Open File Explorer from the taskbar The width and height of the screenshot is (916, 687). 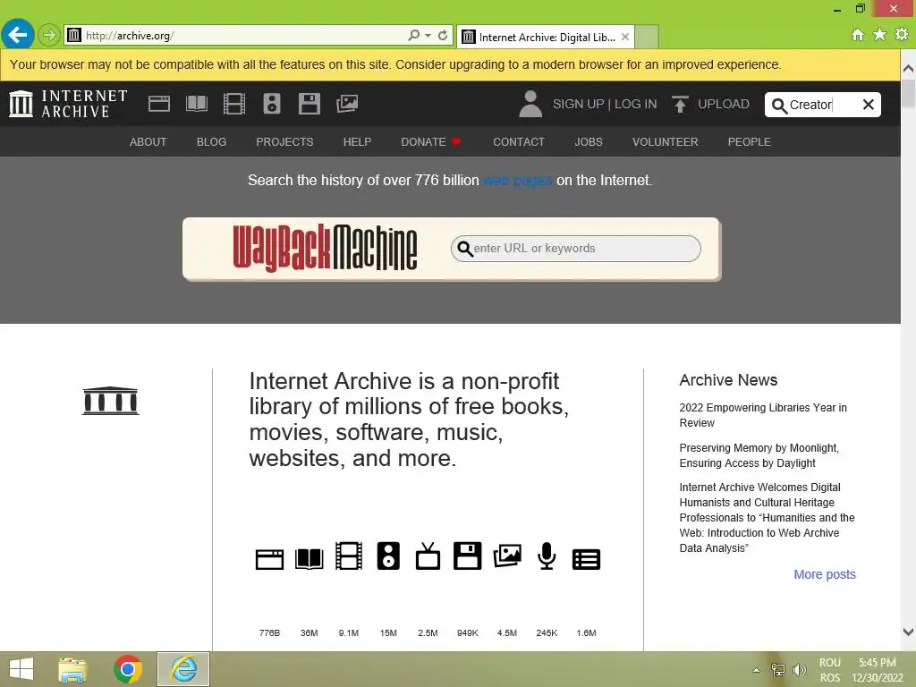click(x=72, y=669)
